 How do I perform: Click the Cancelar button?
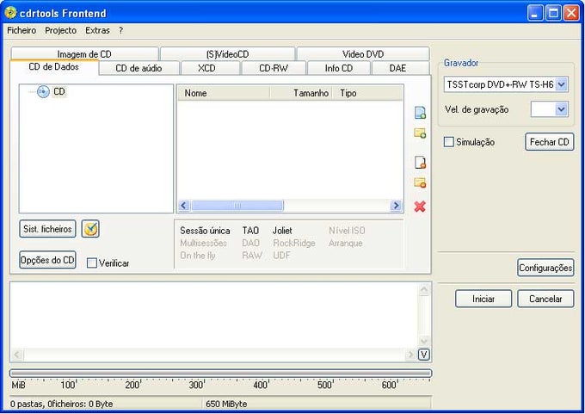coord(545,299)
